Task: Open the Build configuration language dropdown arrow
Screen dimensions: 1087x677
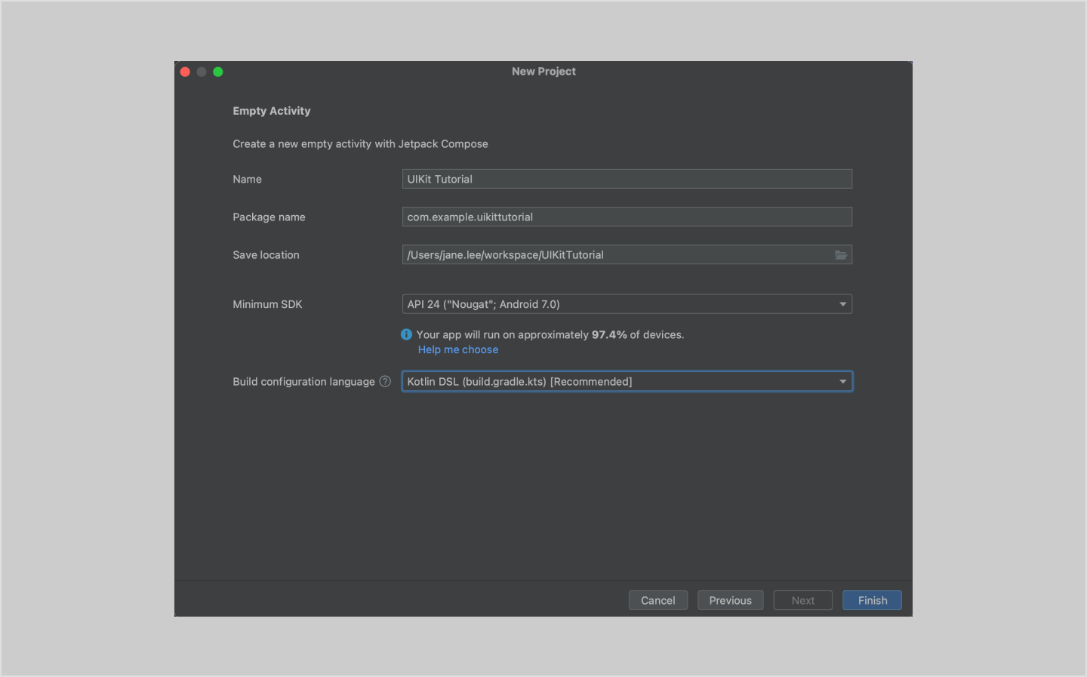Action: point(842,382)
